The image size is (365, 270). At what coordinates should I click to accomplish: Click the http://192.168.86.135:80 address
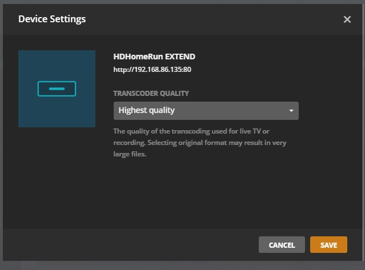153,70
